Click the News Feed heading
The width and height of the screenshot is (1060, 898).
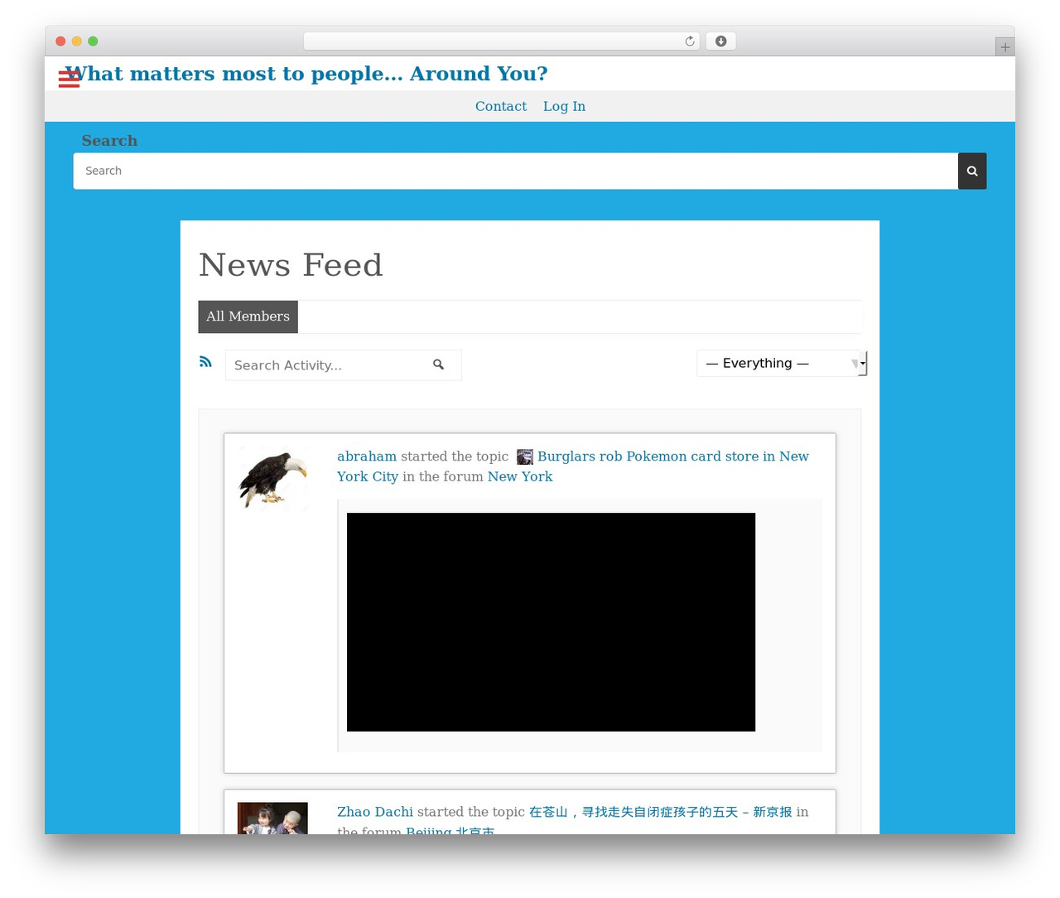tap(291, 265)
